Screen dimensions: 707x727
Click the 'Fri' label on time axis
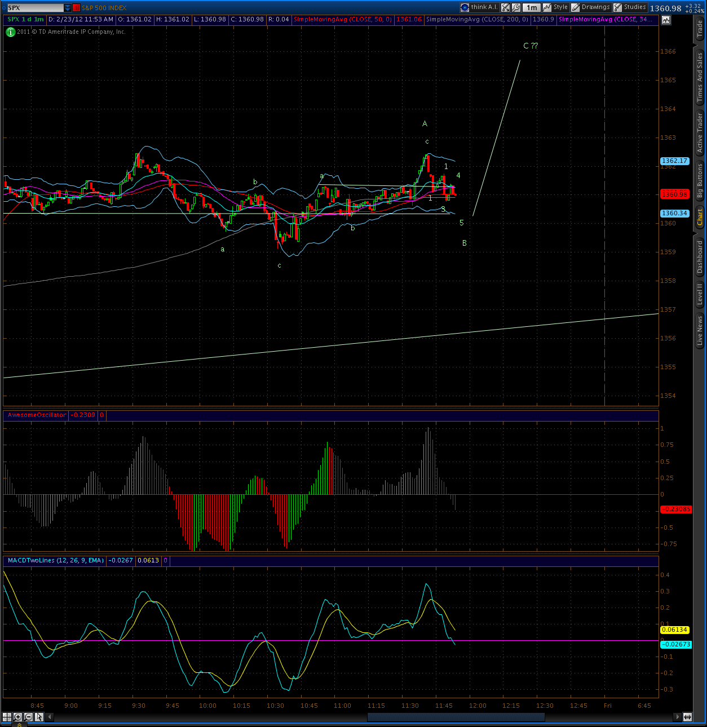coord(608,706)
